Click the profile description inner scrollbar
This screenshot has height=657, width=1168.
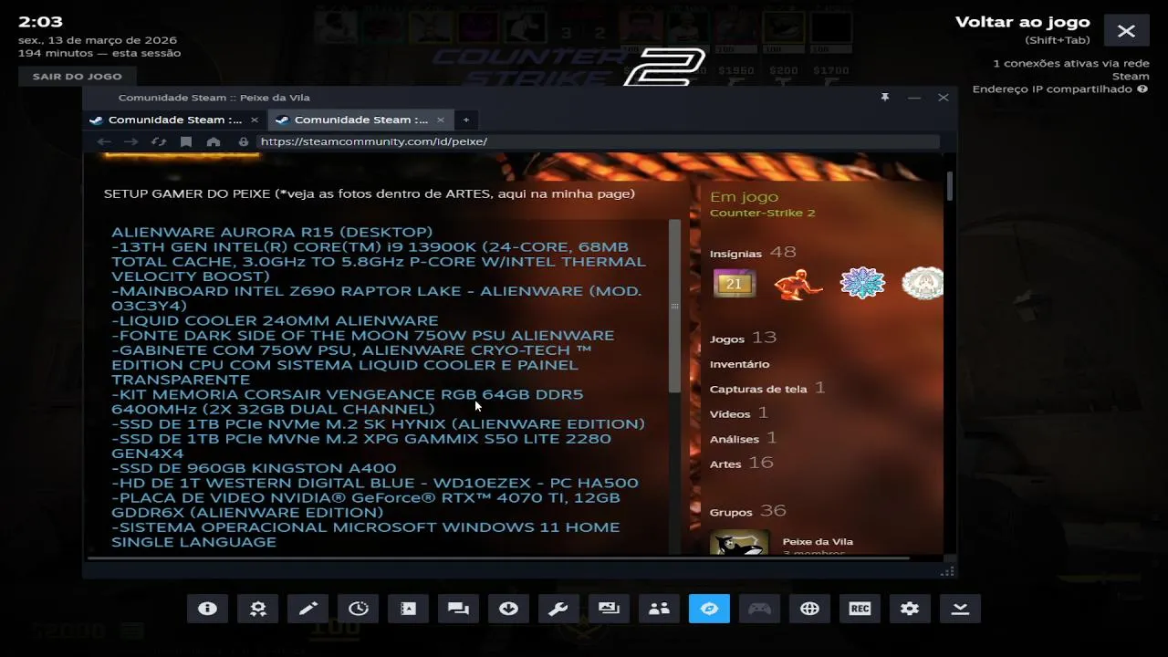click(675, 306)
